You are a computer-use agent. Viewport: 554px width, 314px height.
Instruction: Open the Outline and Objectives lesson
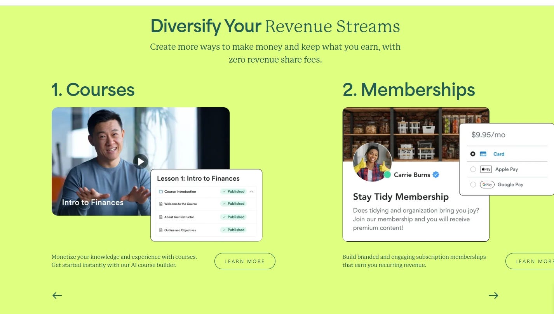[x=206, y=230]
